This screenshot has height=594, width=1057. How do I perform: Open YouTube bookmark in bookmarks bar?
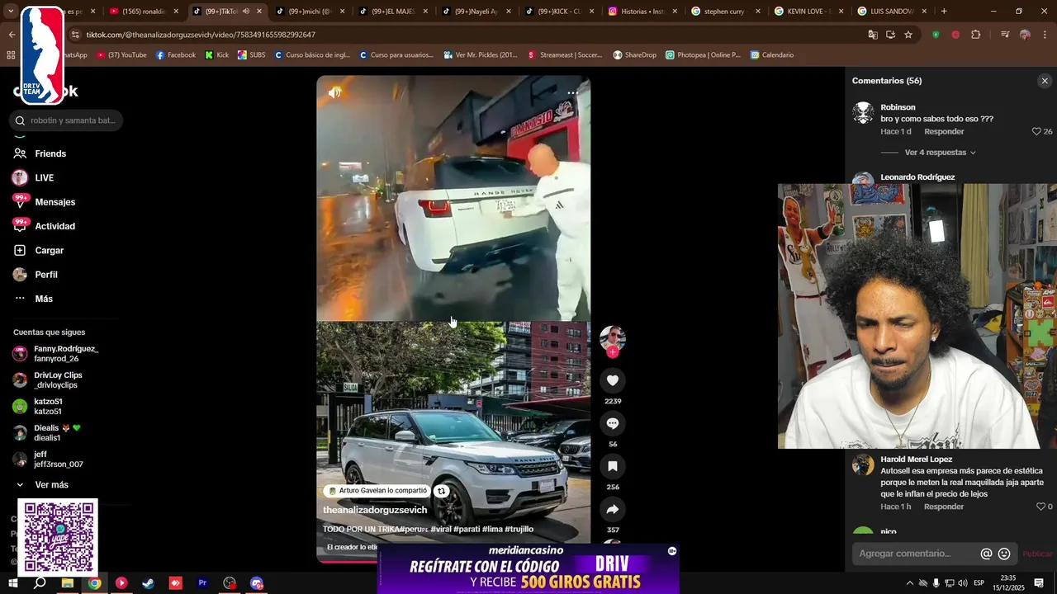click(121, 55)
